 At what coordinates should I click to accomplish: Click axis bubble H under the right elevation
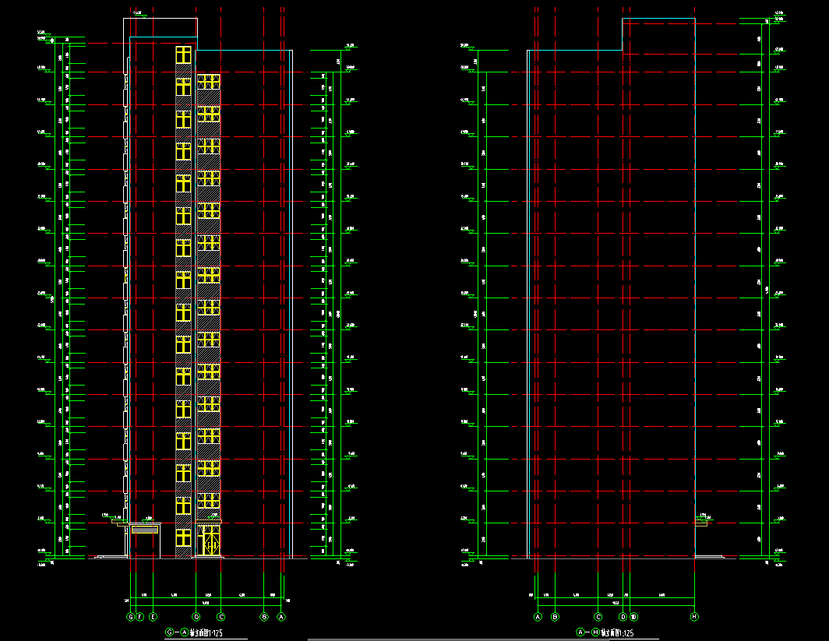pyautogui.click(x=694, y=617)
